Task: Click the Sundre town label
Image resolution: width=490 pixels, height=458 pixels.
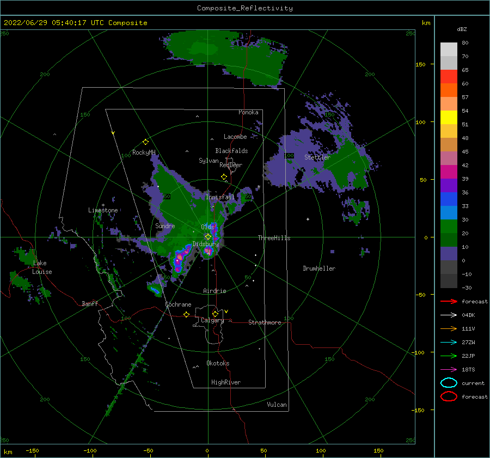Action: coord(165,225)
